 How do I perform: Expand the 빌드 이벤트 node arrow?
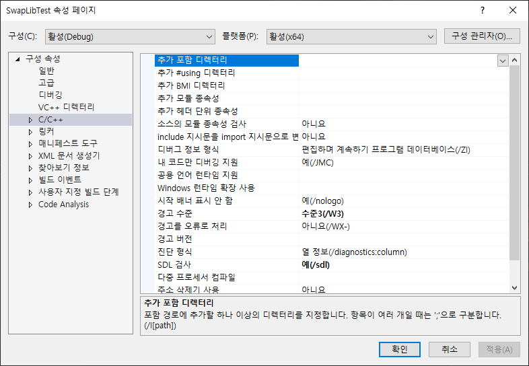point(30,180)
